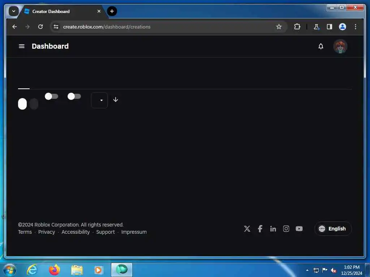Show hidden system tray icons
The width and height of the screenshot is (370, 277).
(x=307, y=270)
